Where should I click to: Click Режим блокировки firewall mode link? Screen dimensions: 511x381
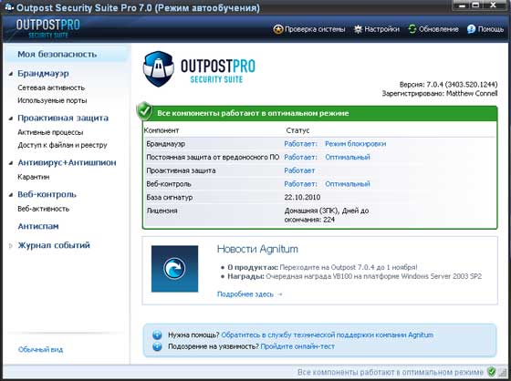click(x=356, y=144)
